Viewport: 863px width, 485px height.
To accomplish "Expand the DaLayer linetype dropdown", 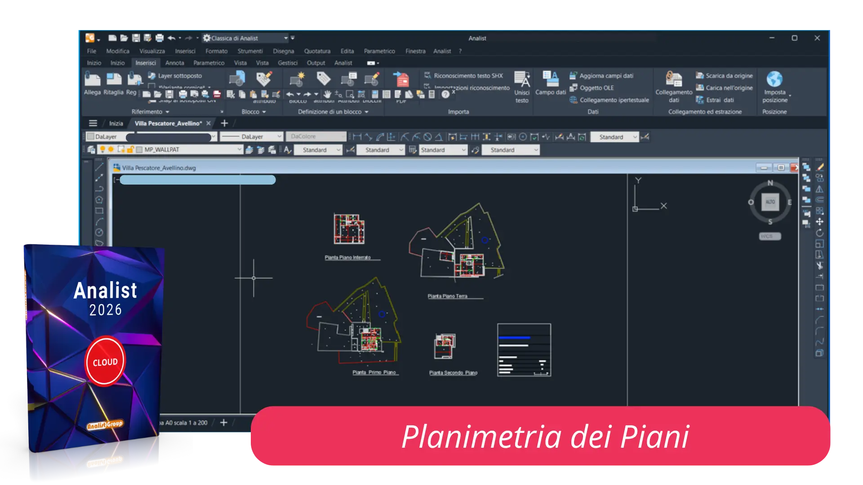I will [x=279, y=137].
